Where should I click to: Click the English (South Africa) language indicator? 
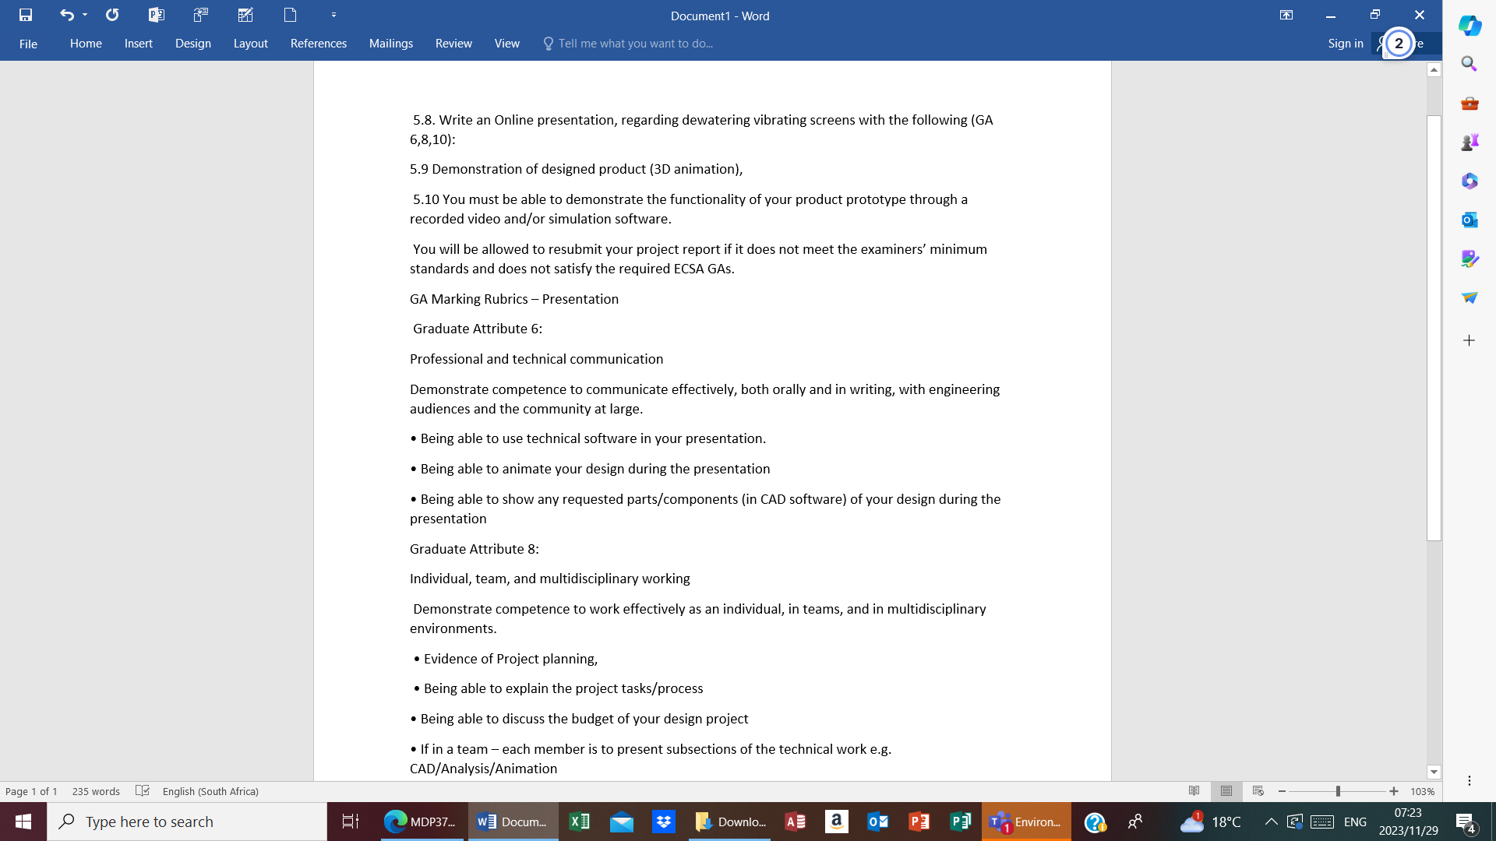tap(210, 791)
